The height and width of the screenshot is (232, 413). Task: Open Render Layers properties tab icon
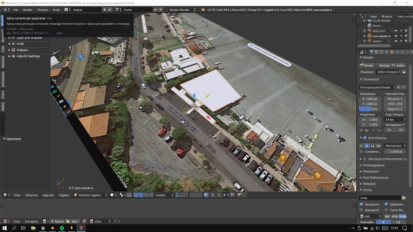coord(376,52)
